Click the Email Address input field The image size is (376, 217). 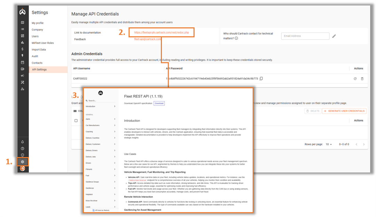point(305,36)
